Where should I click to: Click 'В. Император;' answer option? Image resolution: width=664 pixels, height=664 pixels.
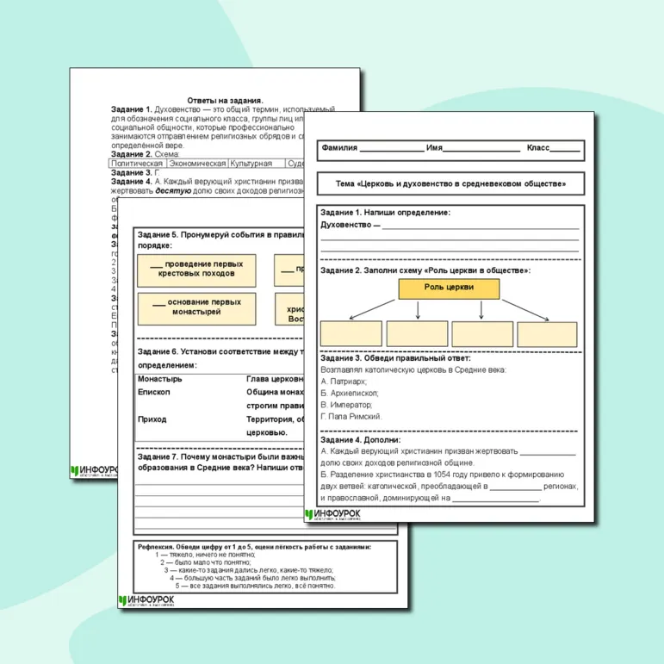346,405
